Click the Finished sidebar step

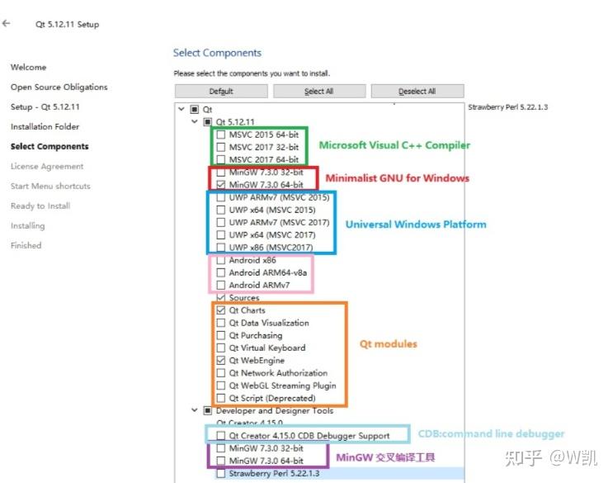26,245
